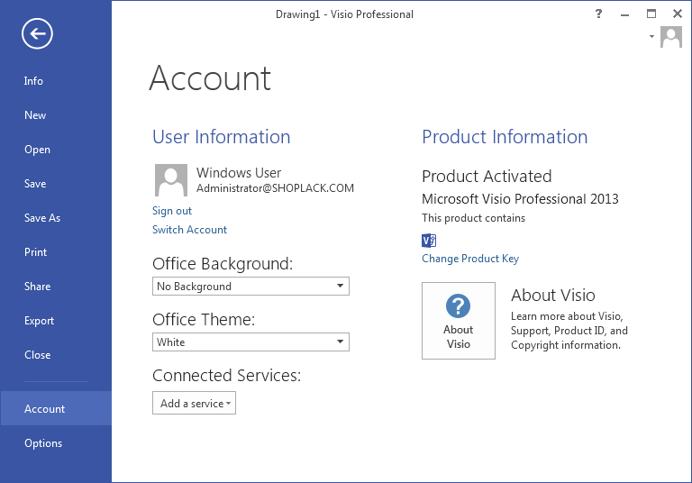Open the Info tab
Viewport: 692px width, 483px height.
click(x=33, y=81)
